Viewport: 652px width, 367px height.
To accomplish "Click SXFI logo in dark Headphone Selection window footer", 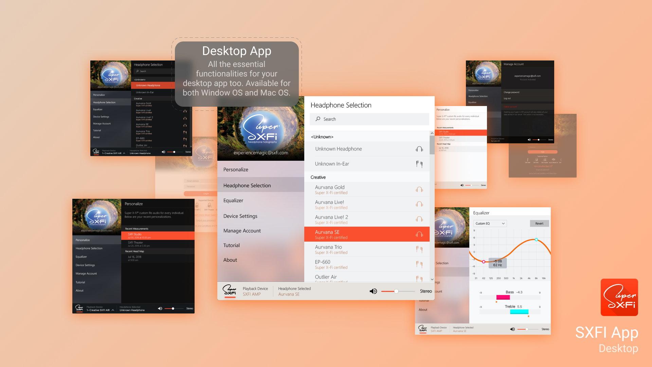I will point(96,152).
